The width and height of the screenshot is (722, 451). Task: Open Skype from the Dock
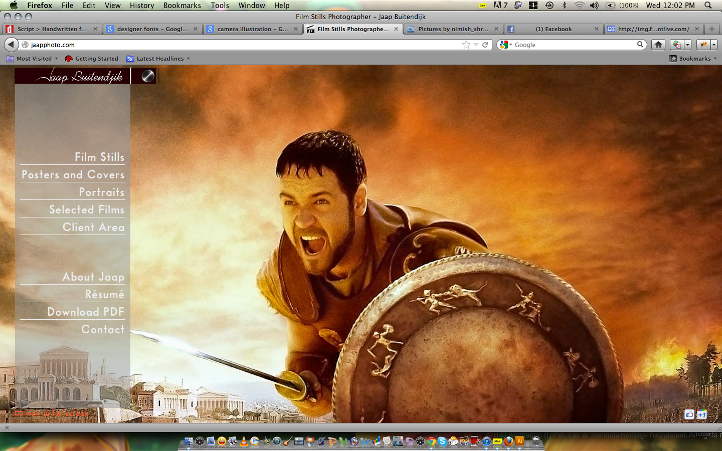[x=442, y=441]
